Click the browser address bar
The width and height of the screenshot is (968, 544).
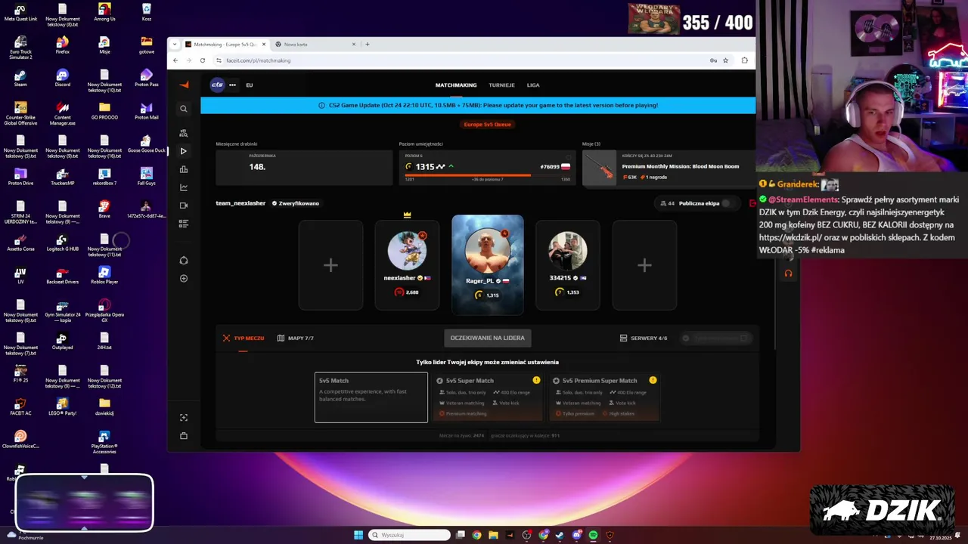click(461, 60)
